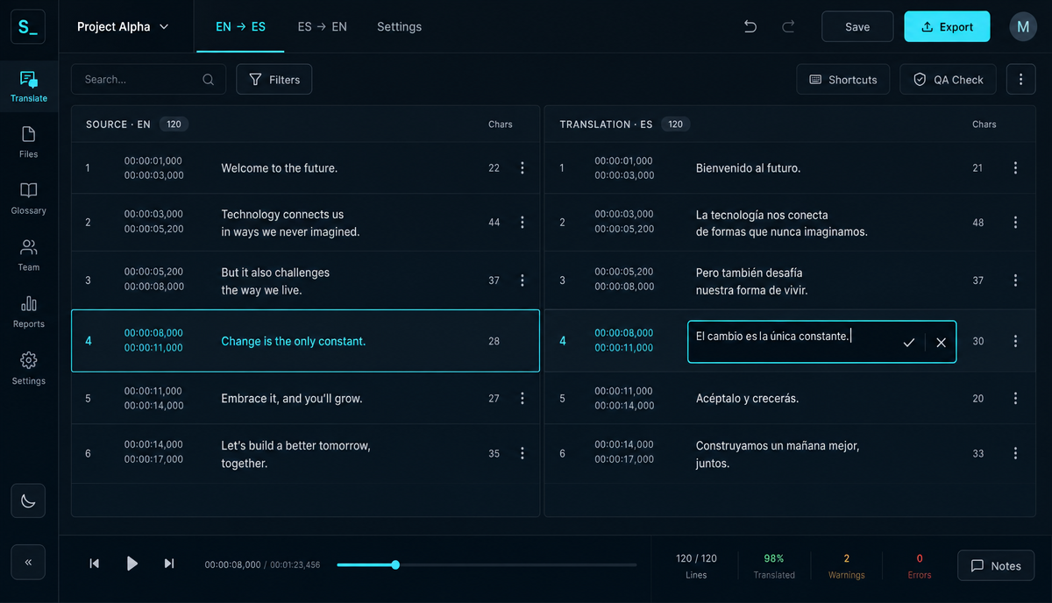The image size is (1052, 603).
Task: Switch to the EN → ES tab
Action: point(240,27)
